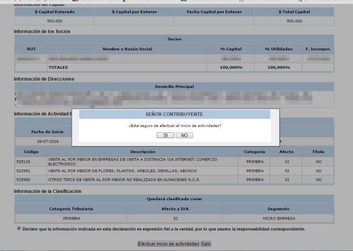
Task: Click the Afecto SI value for code 525990
Action: point(287,180)
